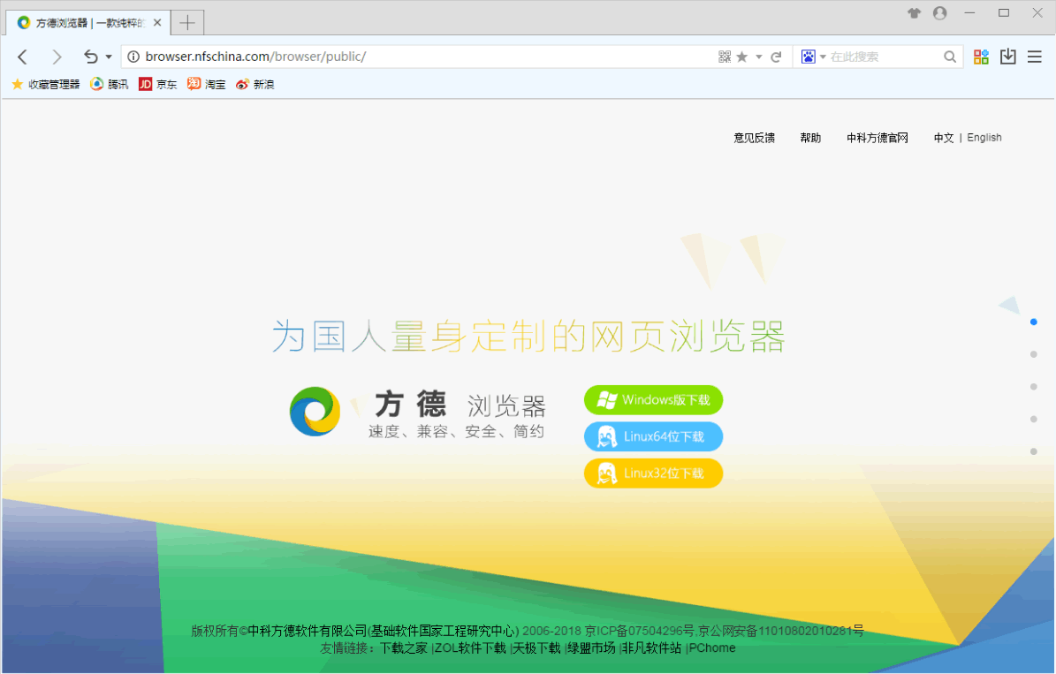Click the back navigation arrow
This screenshot has width=1056, height=674.
coord(23,57)
